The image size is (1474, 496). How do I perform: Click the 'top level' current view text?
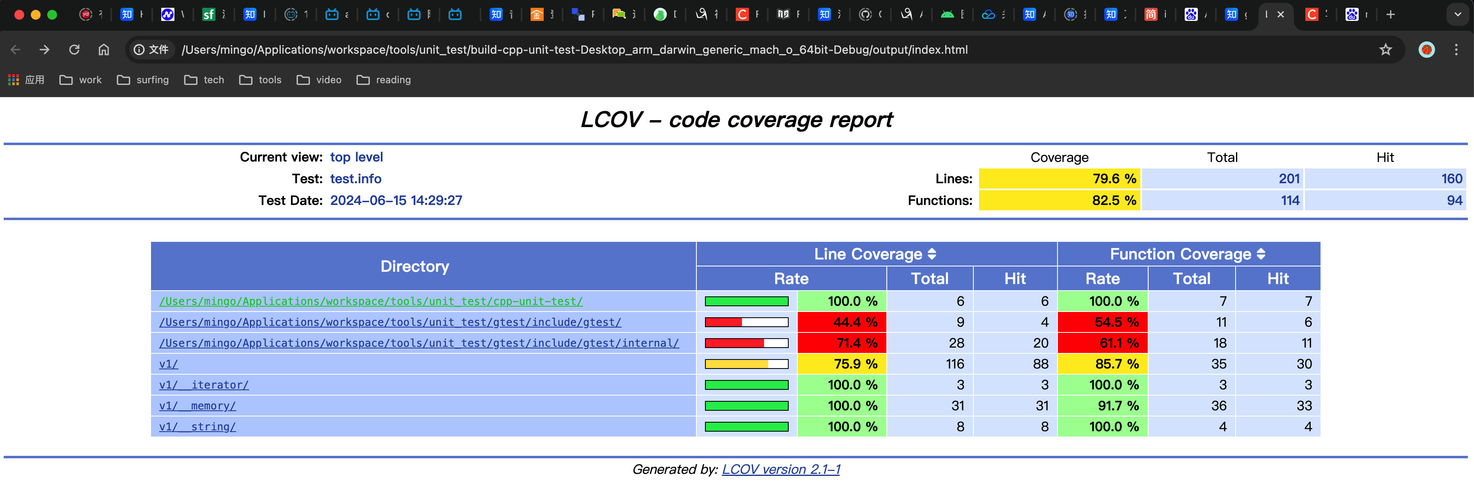pos(357,157)
